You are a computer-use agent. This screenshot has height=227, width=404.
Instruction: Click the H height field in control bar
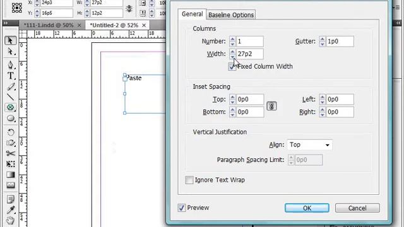click(x=107, y=13)
